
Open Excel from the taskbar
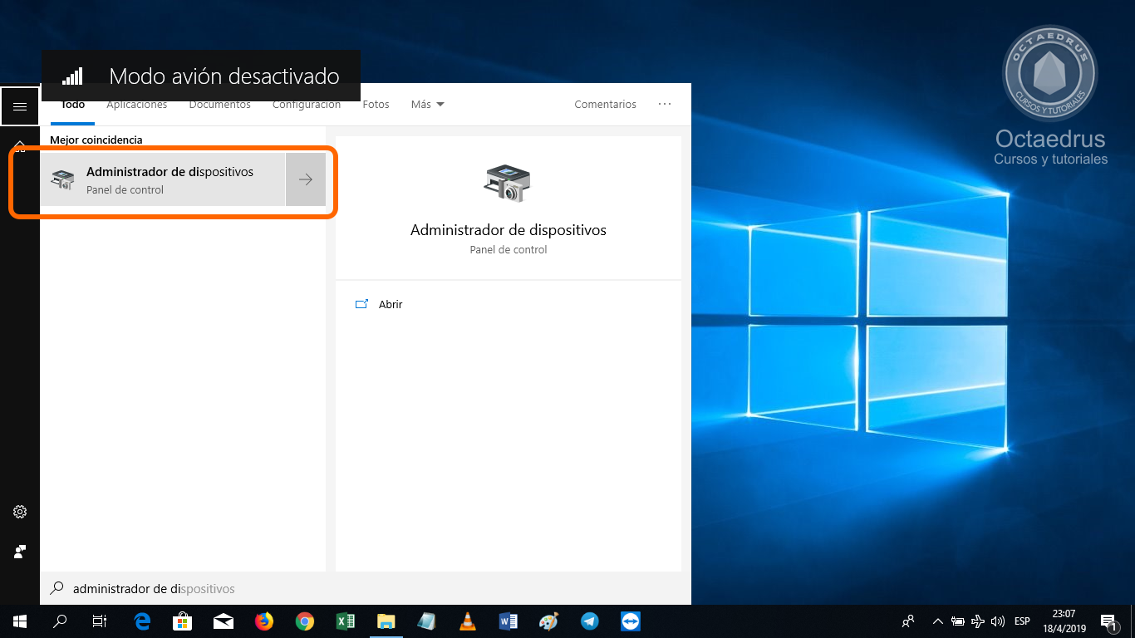pyautogui.click(x=346, y=621)
